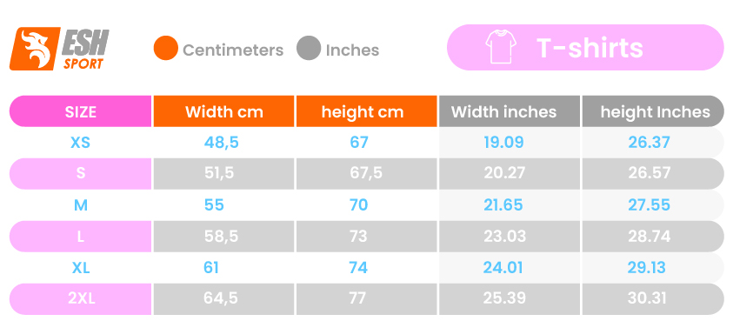This screenshot has height=321, width=733.
Task: Select the S size row label
Action: click(x=80, y=173)
